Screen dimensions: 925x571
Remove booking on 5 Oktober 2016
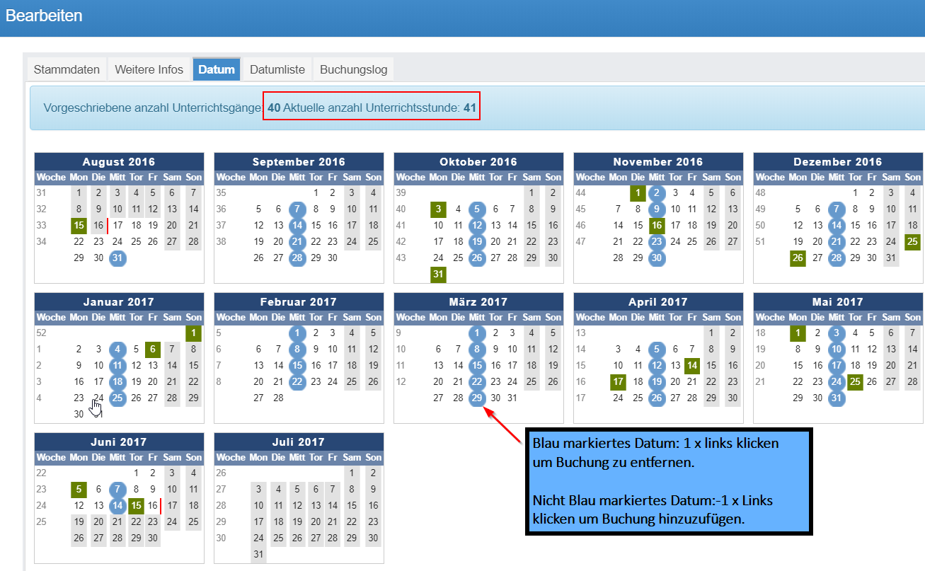click(x=477, y=209)
